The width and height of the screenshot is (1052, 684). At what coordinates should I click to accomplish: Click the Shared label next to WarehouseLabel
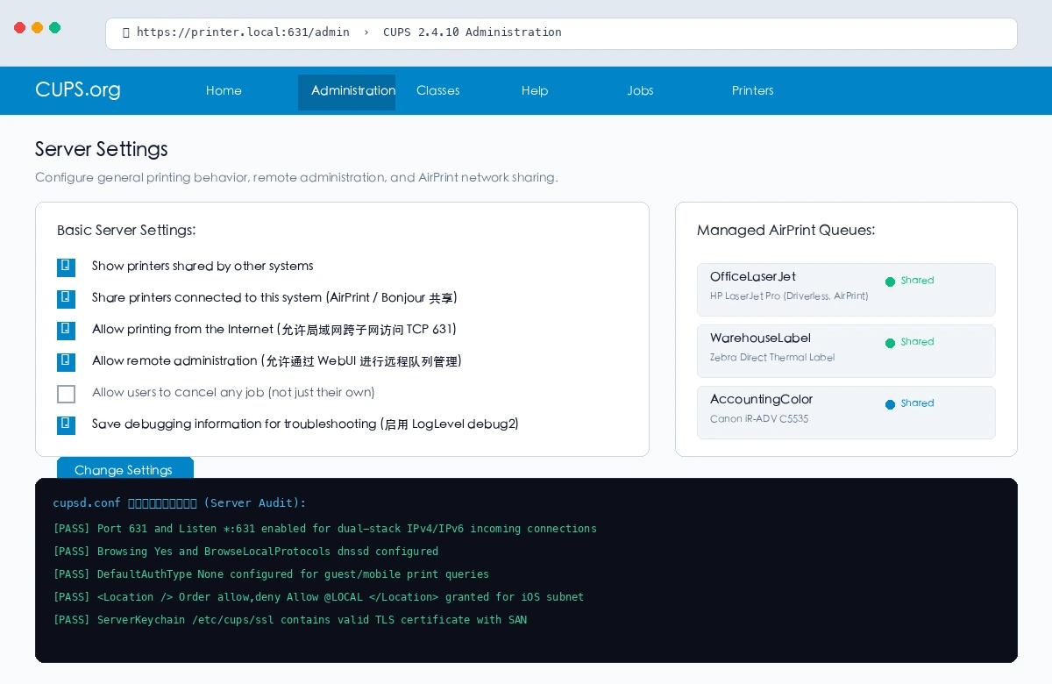[x=917, y=342]
